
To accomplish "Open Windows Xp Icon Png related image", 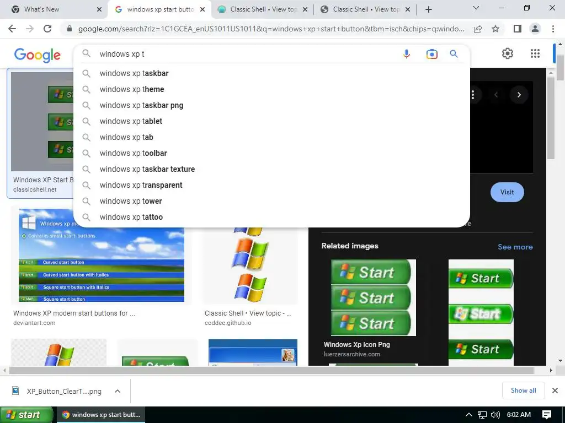I will pyautogui.click(x=374, y=297).
